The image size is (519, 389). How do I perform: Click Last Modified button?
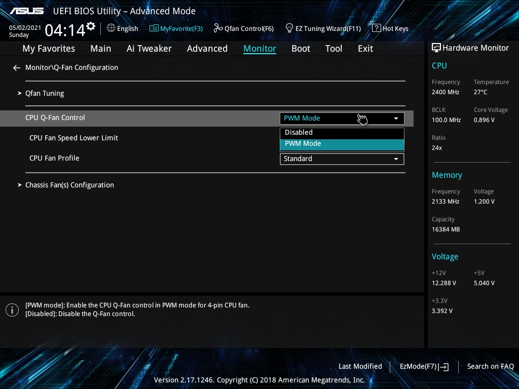tap(360, 367)
